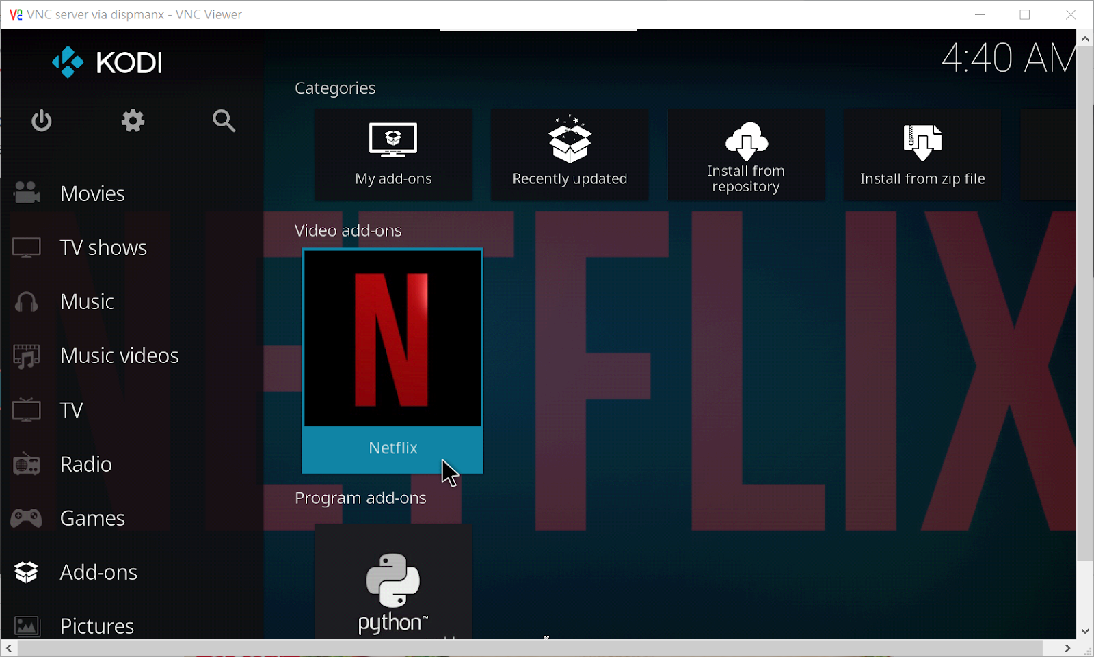Open the My add-ons category
Image resolution: width=1094 pixels, height=657 pixels.
[x=393, y=154]
